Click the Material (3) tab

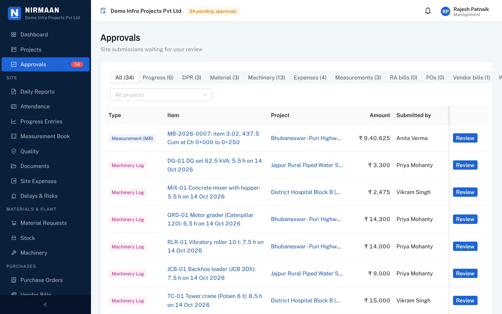click(225, 78)
